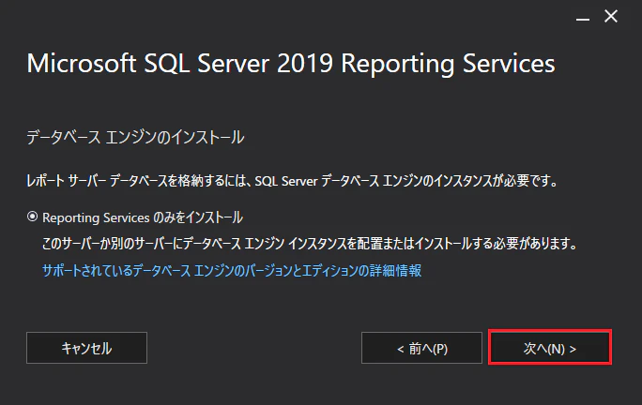Close the installer window

611,16
